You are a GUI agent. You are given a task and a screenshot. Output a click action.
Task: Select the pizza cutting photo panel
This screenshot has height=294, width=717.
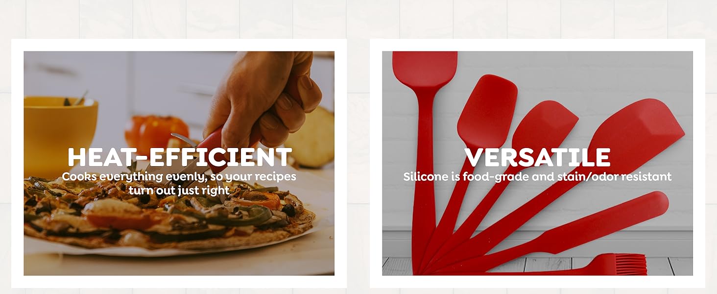click(179, 163)
